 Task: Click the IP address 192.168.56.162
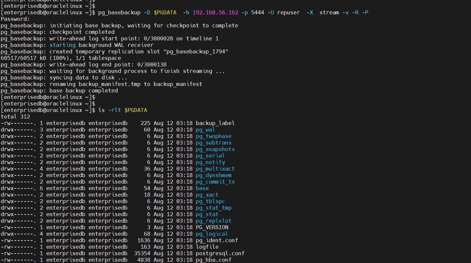tap(211, 12)
